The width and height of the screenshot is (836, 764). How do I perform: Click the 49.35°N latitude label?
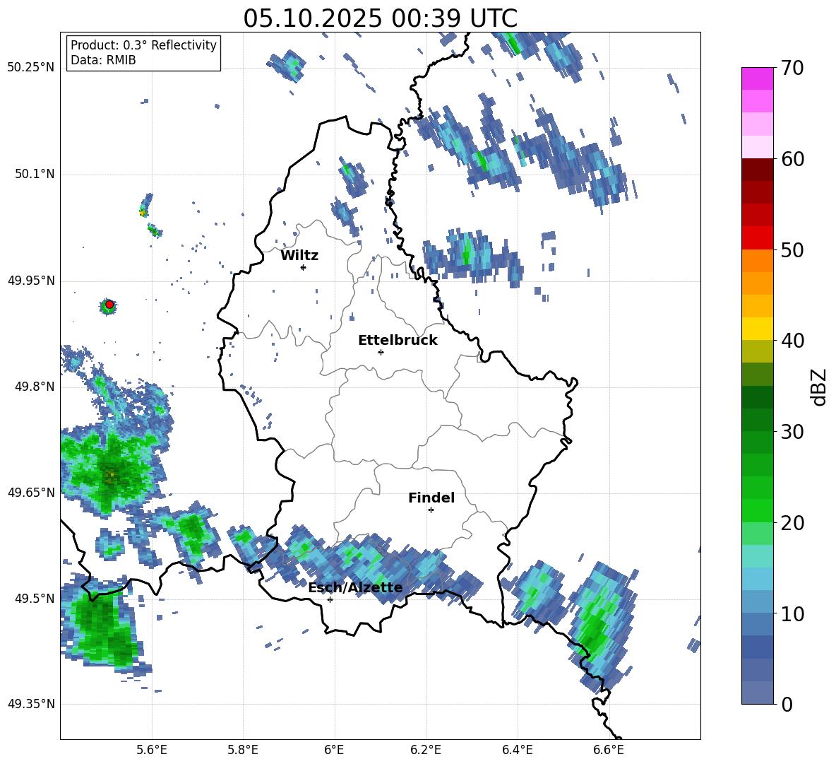click(x=31, y=704)
